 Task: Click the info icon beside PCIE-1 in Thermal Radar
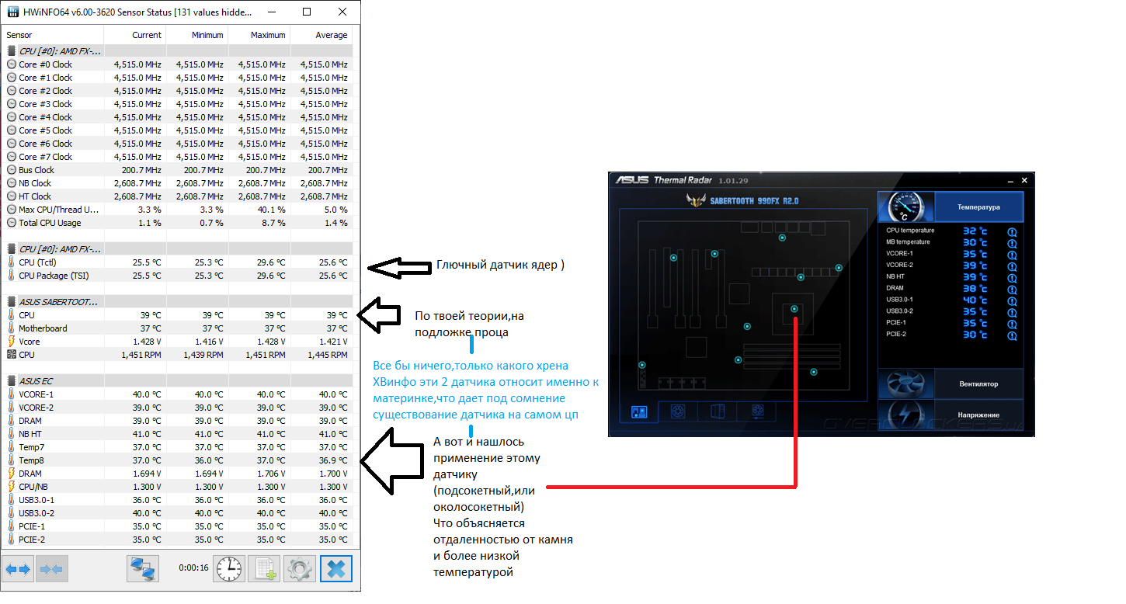click(1012, 324)
